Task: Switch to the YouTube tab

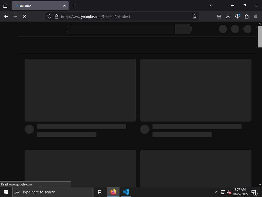Action: point(40,6)
